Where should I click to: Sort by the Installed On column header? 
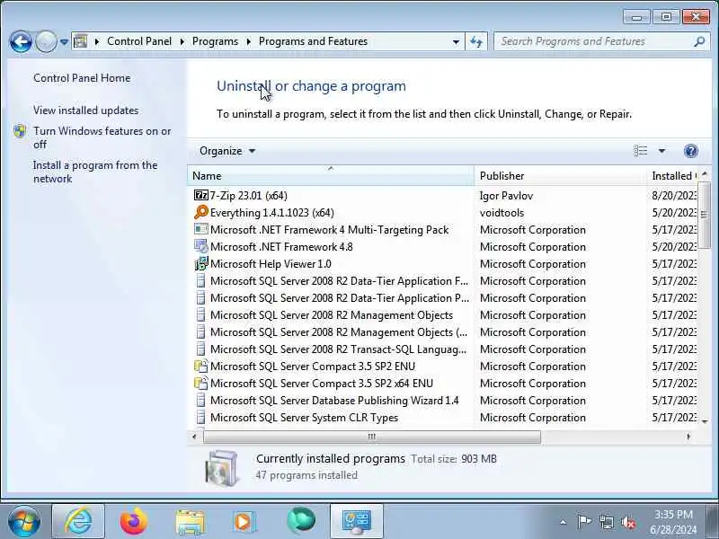[672, 175]
